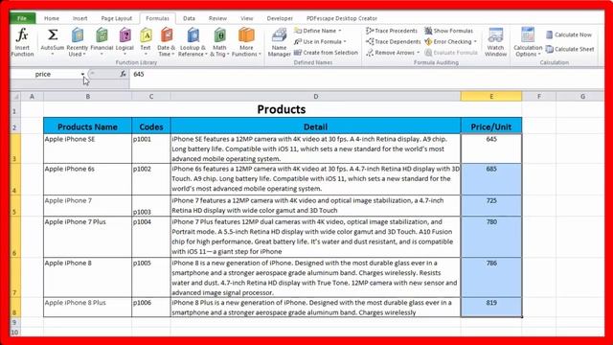The image size is (613, 345).
Task: Open Lookup & Reference functions icon
Action: tap(193, 35)
